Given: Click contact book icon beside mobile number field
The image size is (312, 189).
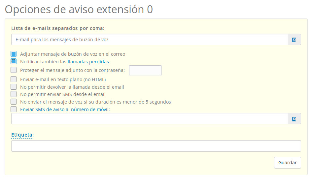Looking at the screenshot, I should click(294, 119).
